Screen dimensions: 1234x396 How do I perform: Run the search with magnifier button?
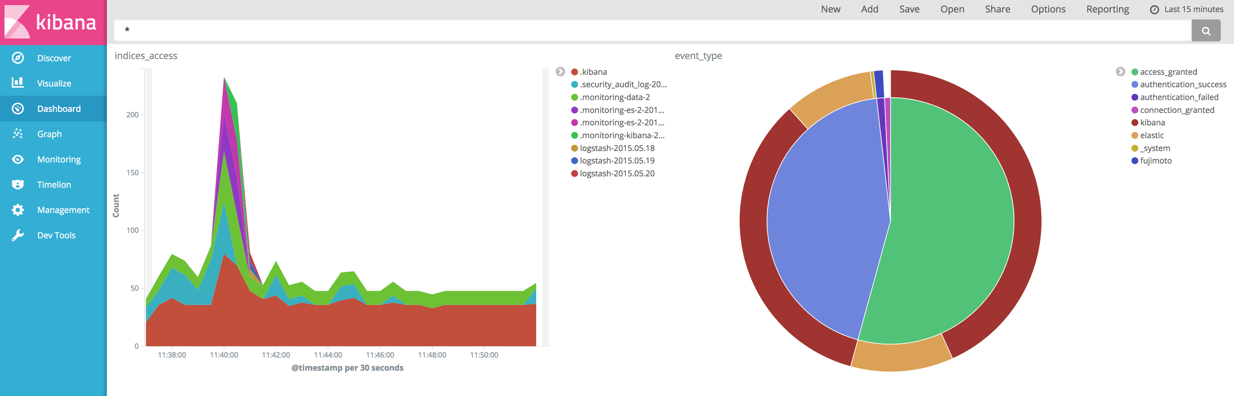pyautogui.click(x=1206, y=30)
